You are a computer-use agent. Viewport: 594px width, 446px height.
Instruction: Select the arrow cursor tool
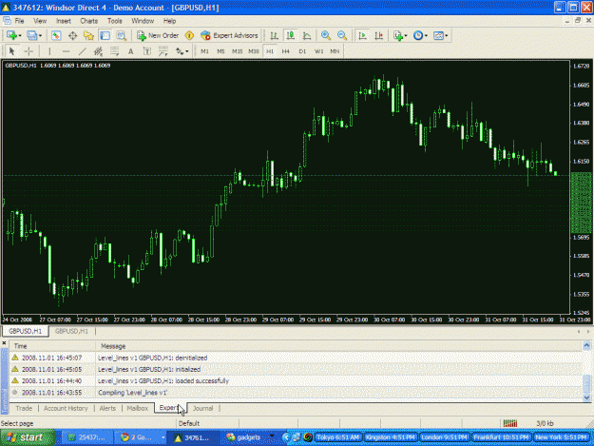tap(11, 51)
